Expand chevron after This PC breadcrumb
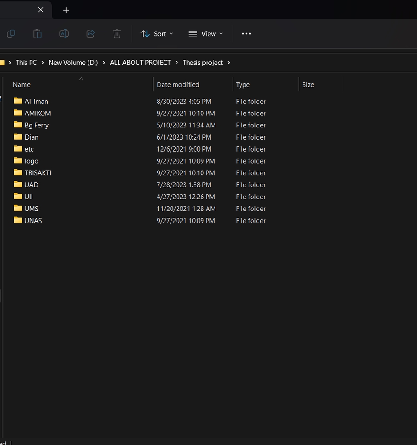 pos(43,63)
